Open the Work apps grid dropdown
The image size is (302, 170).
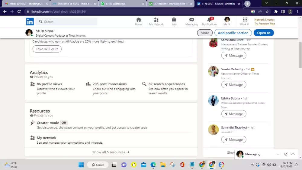[x=245, y=21]
